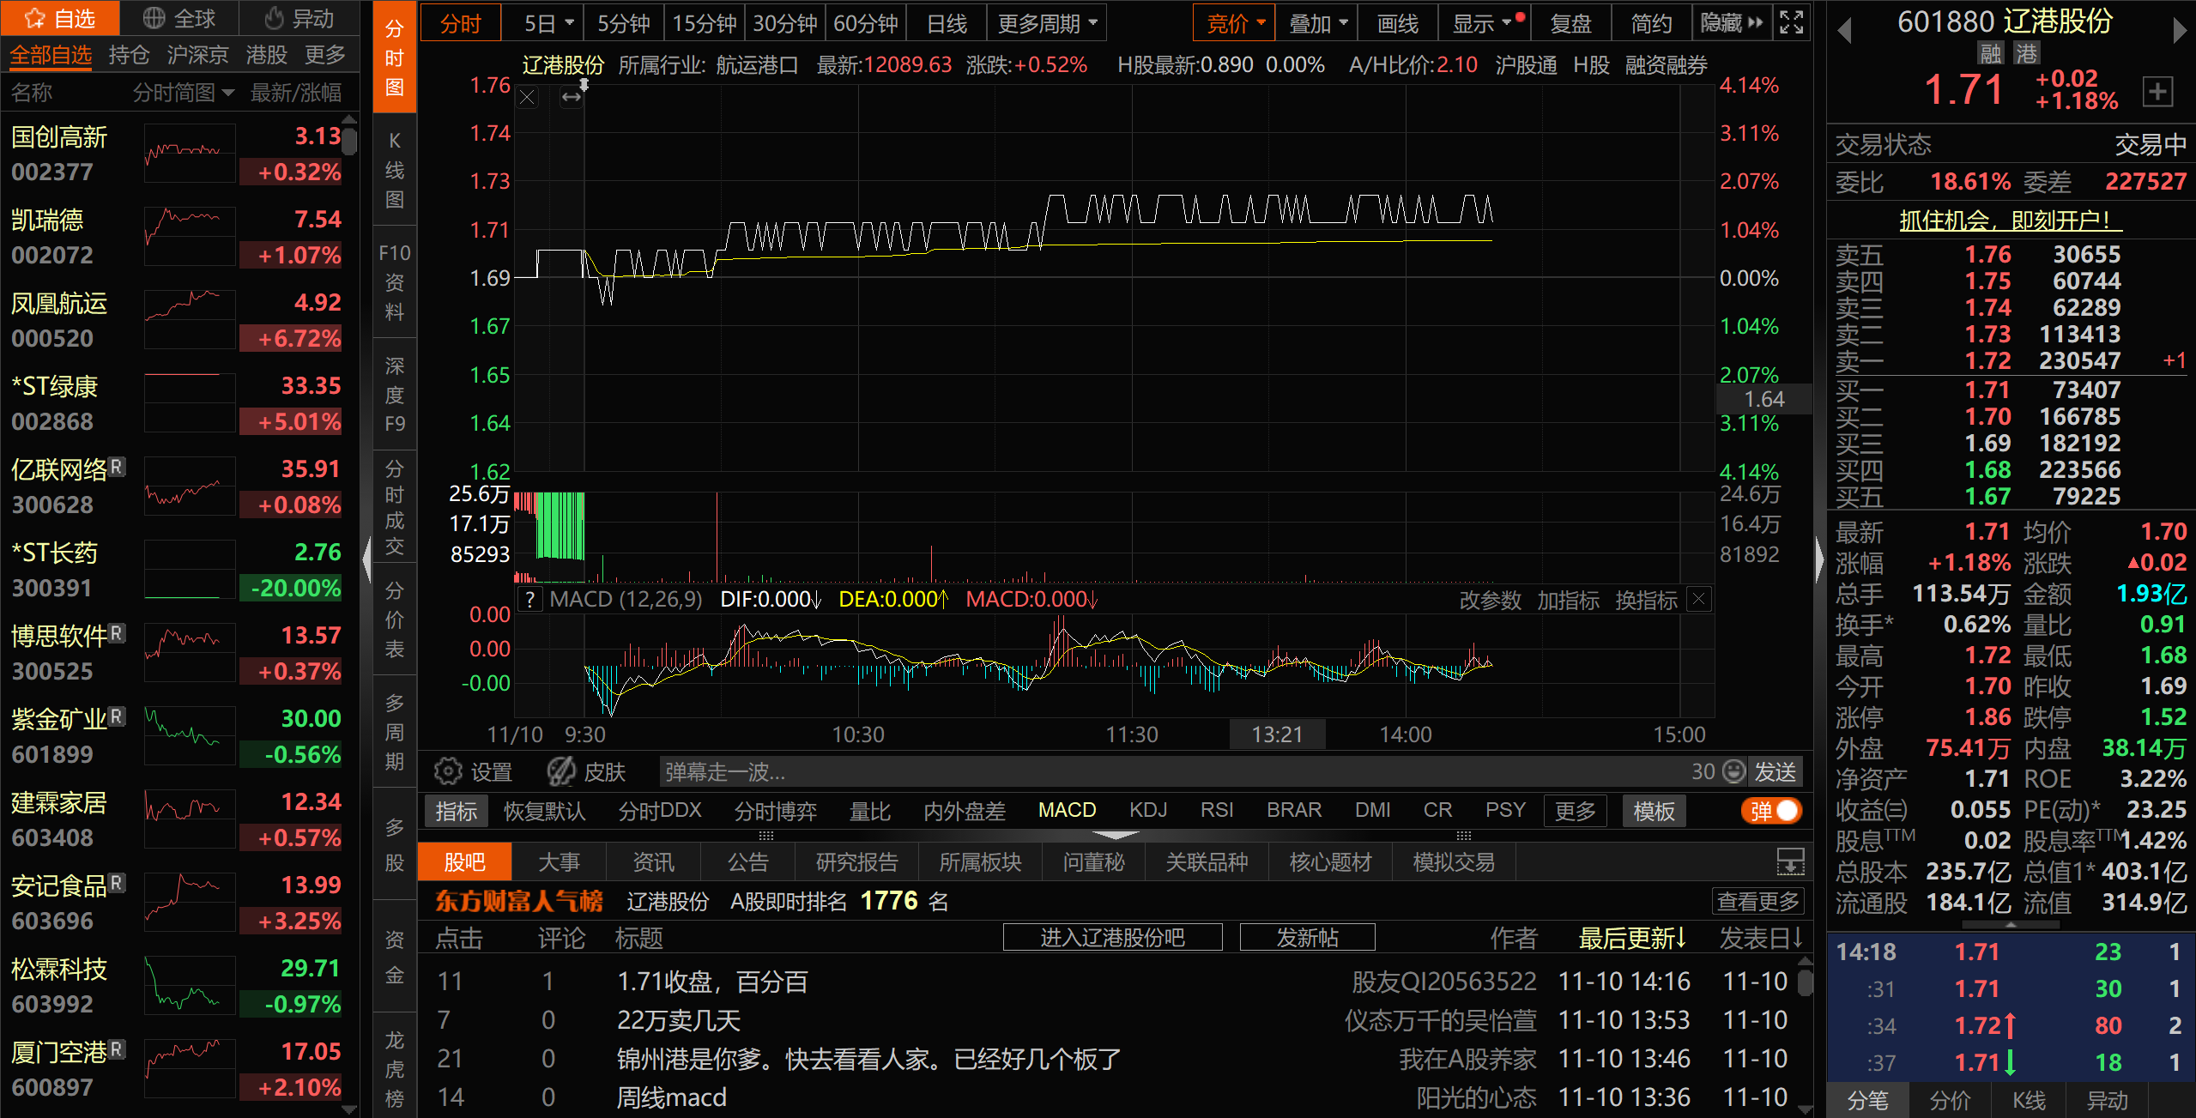Expand the 更多周期 dropdown

coord(1046,24)
